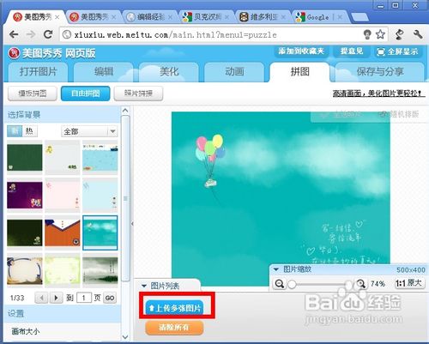This screenshot has height=344, width=429.
Task: Click the page number input field
Action: [x=84, y=298]
